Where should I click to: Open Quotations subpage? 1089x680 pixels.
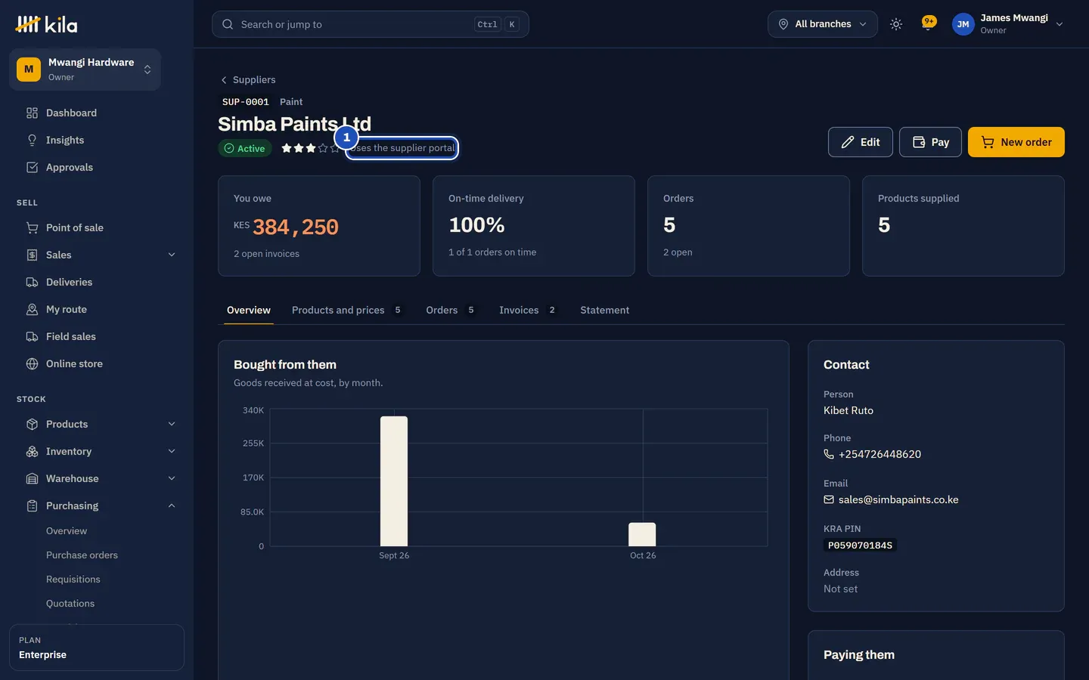(x=70, y=603)
